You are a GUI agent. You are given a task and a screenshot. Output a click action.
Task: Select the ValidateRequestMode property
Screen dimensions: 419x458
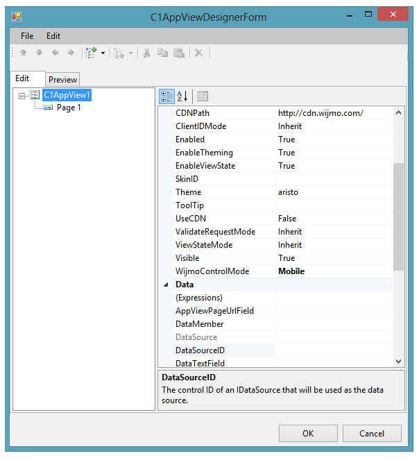(x=224, y=232)
